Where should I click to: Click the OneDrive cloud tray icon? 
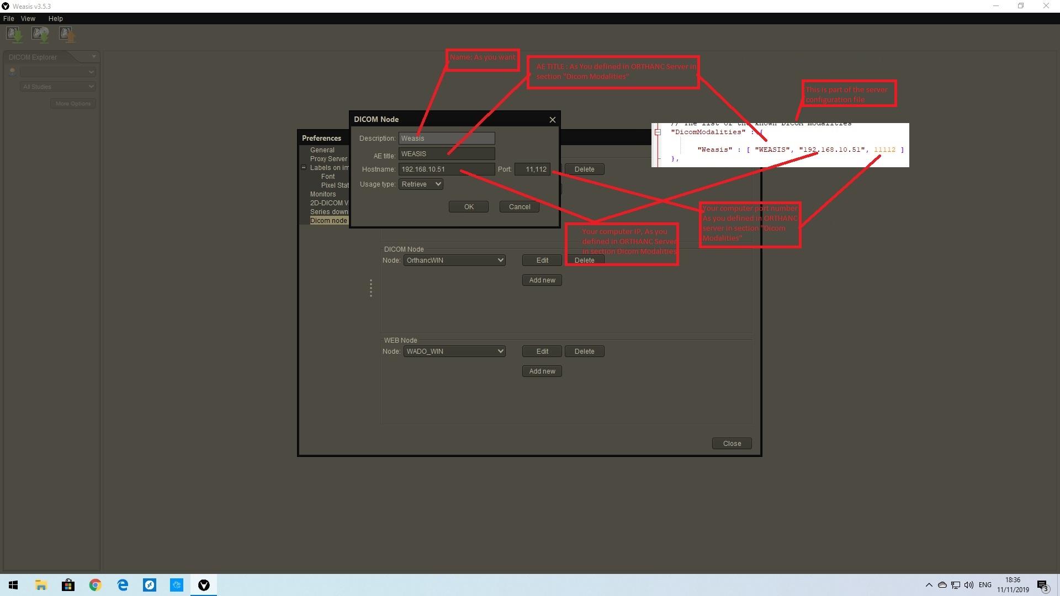(x=942, y=585)
